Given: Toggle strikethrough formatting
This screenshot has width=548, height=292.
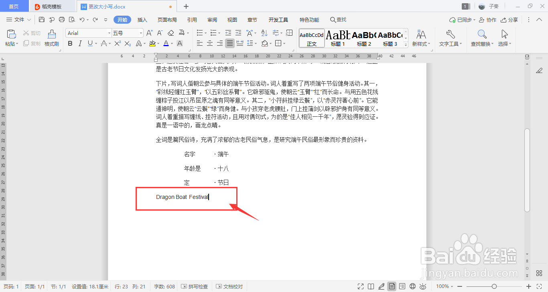Looking at the screenshot, I should coord(104,43).
